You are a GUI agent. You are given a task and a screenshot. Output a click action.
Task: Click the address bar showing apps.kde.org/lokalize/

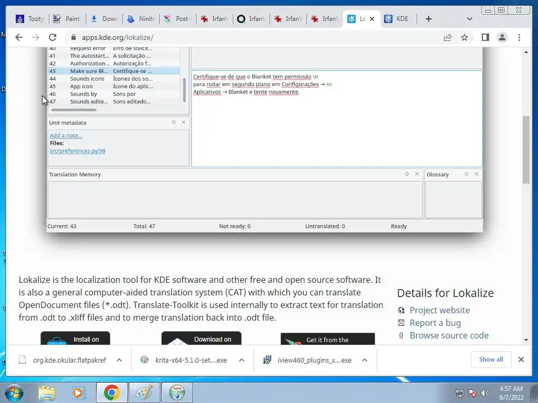click(254, 37)
